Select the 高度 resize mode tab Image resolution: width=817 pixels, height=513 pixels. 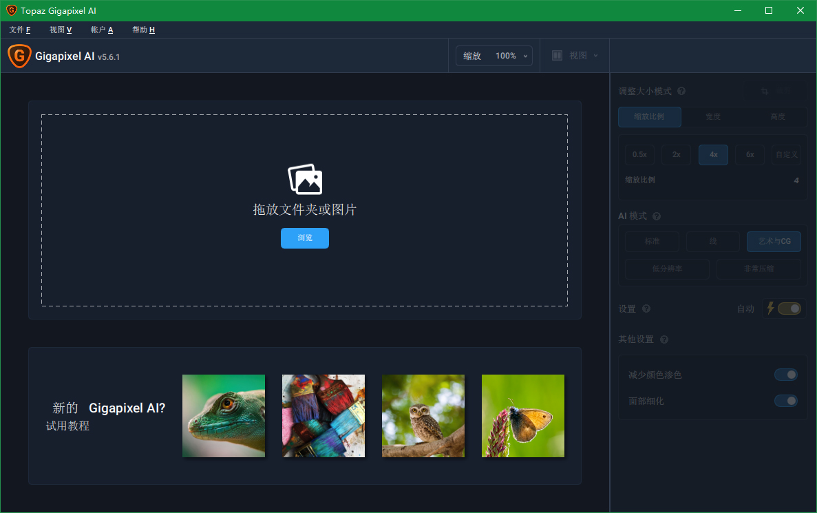[x=777, y=117]
